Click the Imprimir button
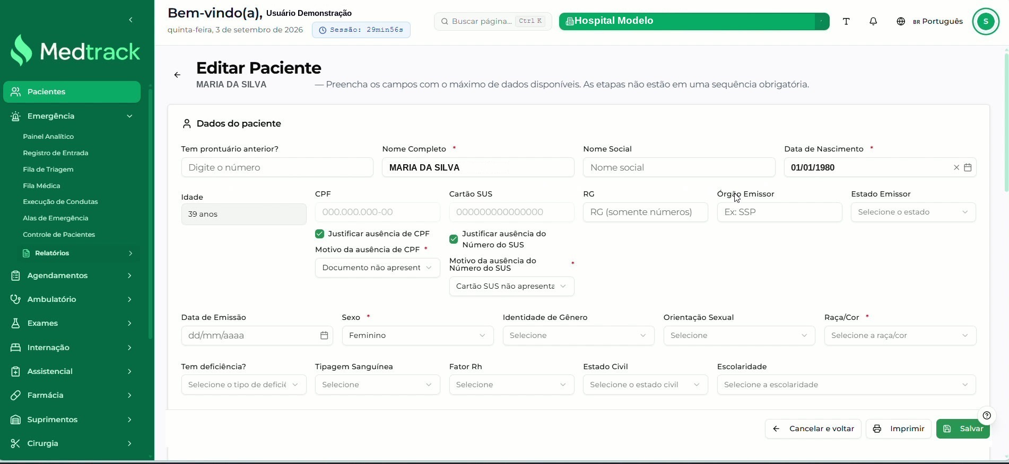The image size is (1009, 464). [x=898, y=429]
